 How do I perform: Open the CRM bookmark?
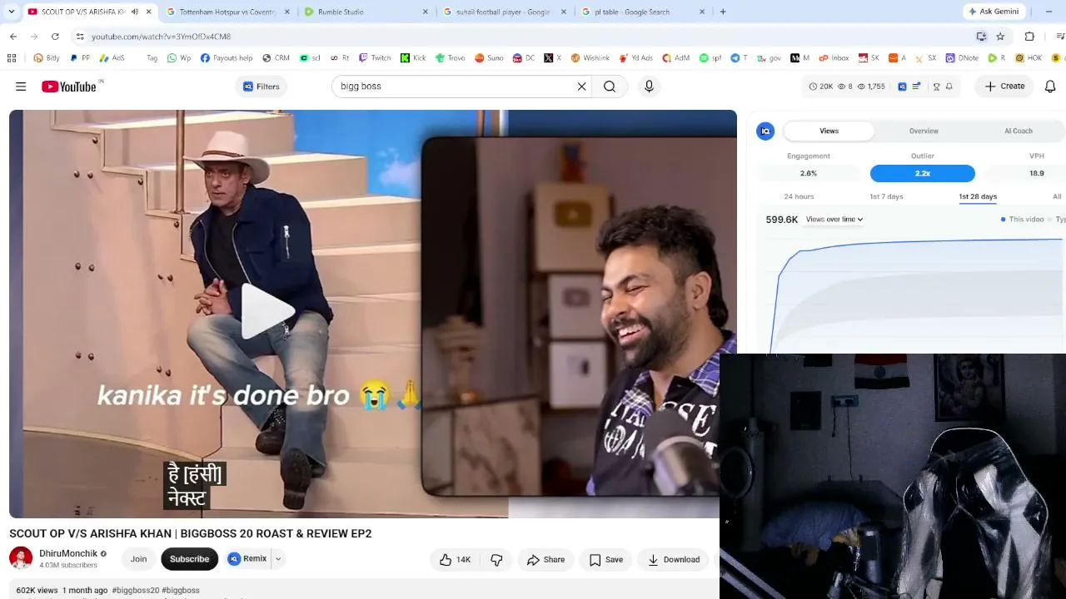[x=276, y=58]
